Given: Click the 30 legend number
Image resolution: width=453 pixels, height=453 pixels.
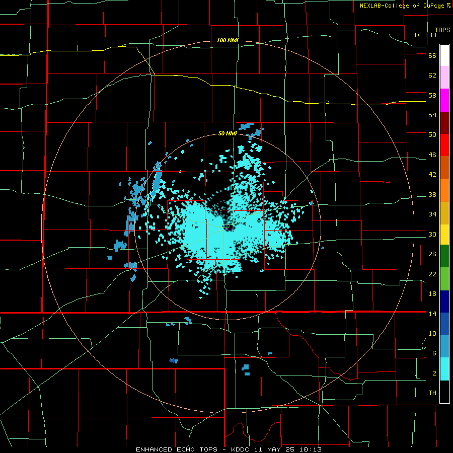Looking at the screenshot, I should tap(432, 234).
